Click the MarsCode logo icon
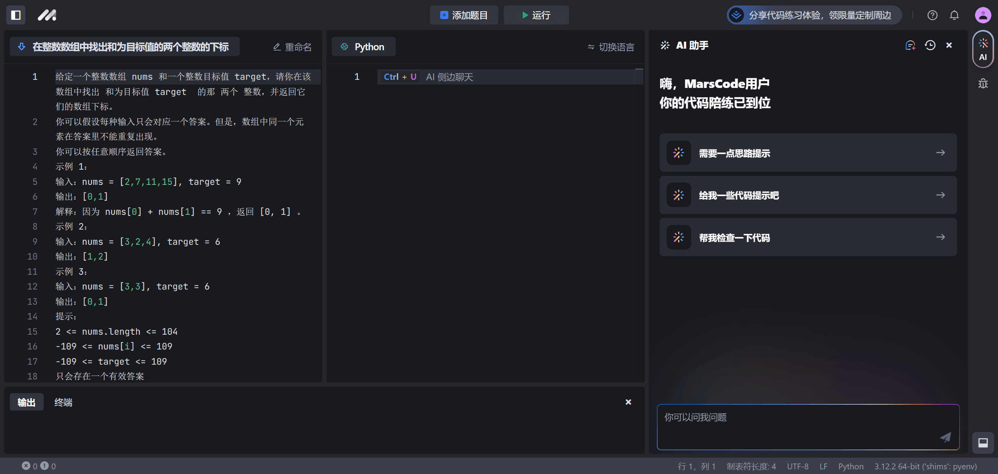The image size is (998, 474). (x=47, y=15)
